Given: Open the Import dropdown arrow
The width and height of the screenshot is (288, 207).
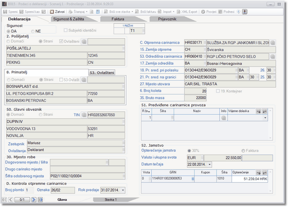Looking at the screenshot, I should click(173, 12).
